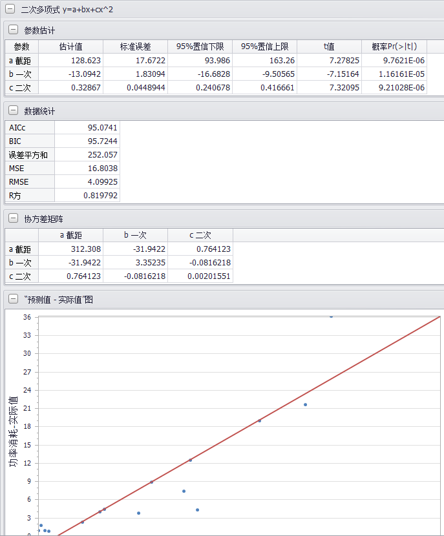The image size is (444, 536).
Task: Select standard error 17.6722
Action: tap(136, 61)
